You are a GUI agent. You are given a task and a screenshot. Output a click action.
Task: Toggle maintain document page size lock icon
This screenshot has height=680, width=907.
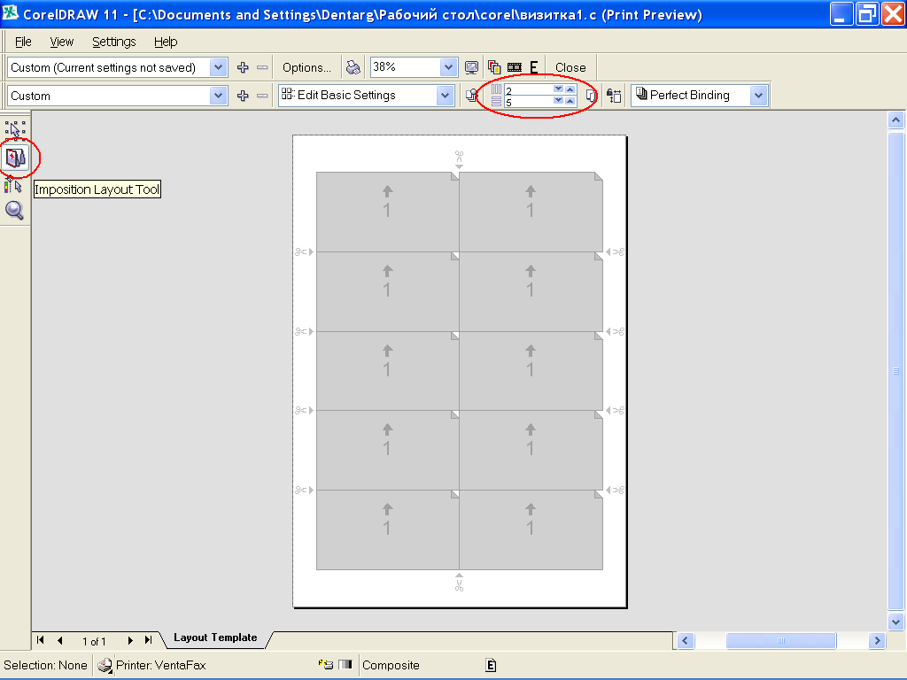tap(614, 96)
